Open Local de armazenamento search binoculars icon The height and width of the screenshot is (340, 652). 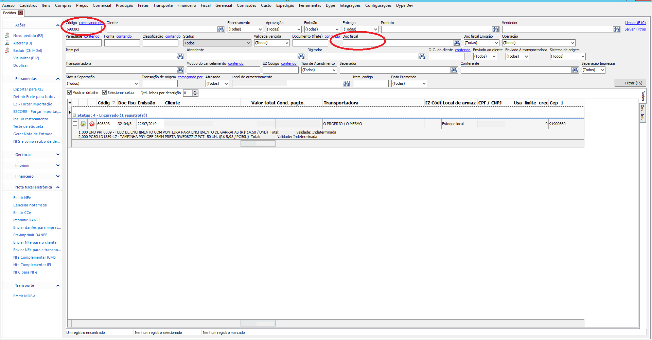pyautogui.click(x=346, y=84)
